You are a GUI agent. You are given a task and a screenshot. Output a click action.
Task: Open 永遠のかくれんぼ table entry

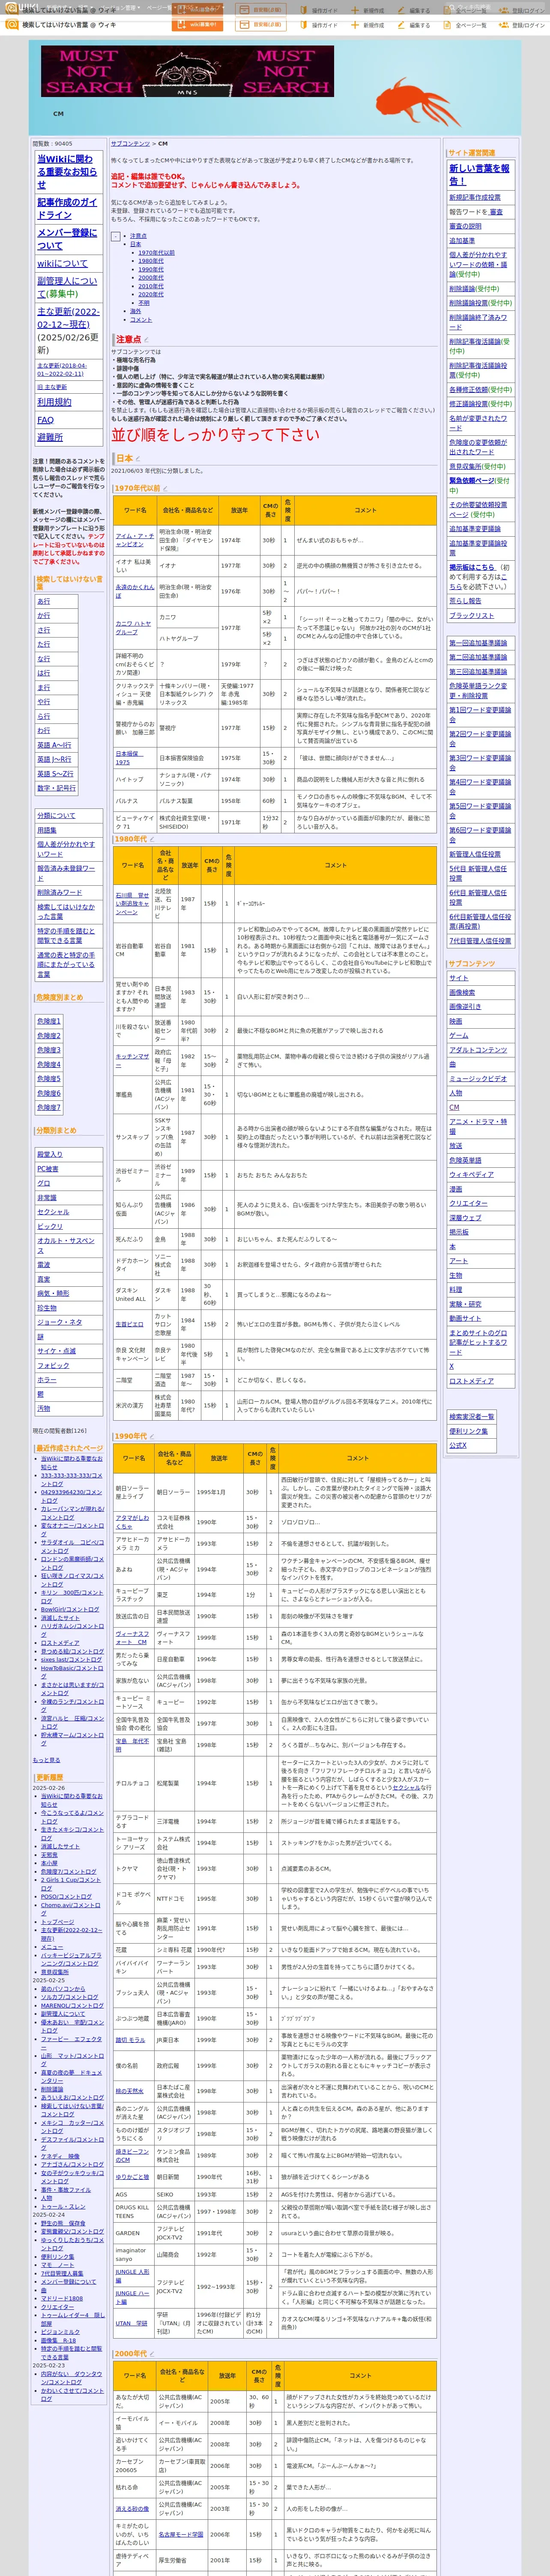[x=135, y=591]
